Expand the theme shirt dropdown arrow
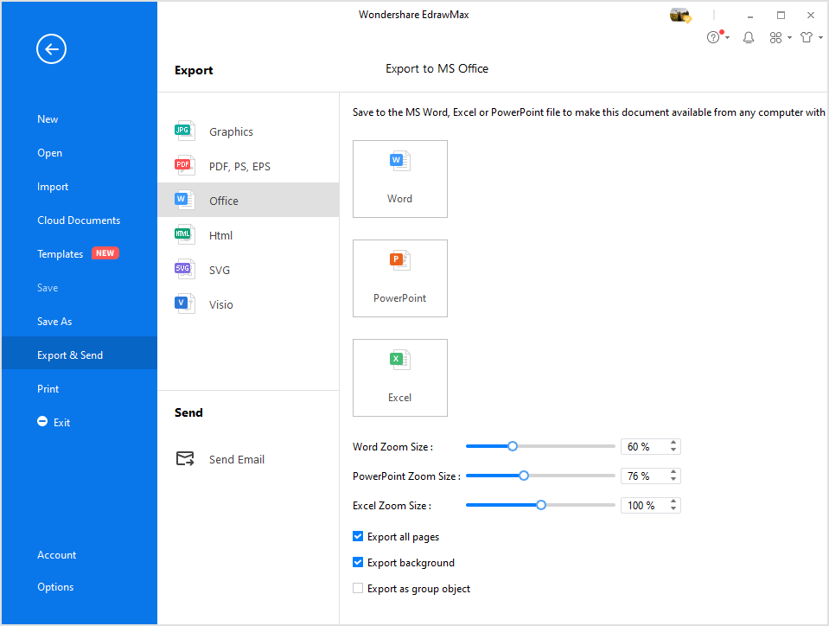The width and height of the screenshot is (829, 626). click(820, 37)
